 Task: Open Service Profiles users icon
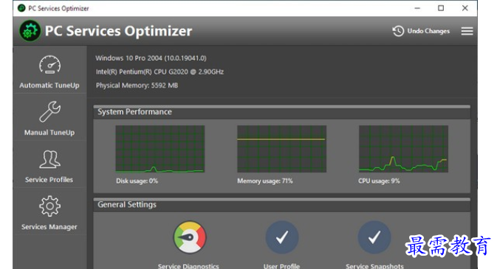[x=49, y=159]
